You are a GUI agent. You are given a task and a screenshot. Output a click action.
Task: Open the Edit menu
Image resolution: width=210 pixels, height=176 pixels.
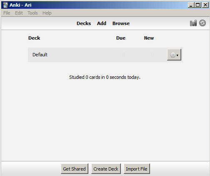click(x=19, y=13)
